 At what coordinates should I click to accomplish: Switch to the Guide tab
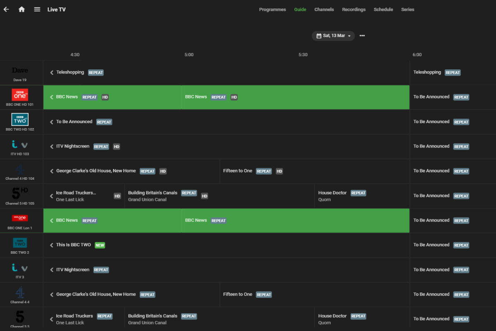pos(300,10)
